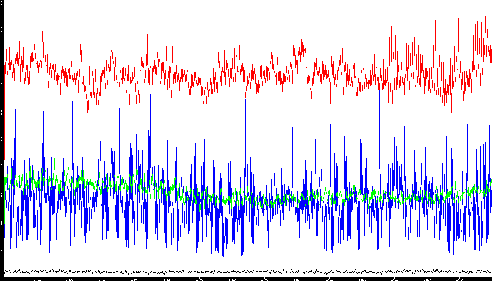Click the 252 vertical axis label

click(x=2, y=250)
